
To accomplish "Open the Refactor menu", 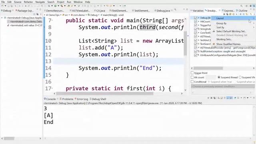I will (x=28, y=2).
